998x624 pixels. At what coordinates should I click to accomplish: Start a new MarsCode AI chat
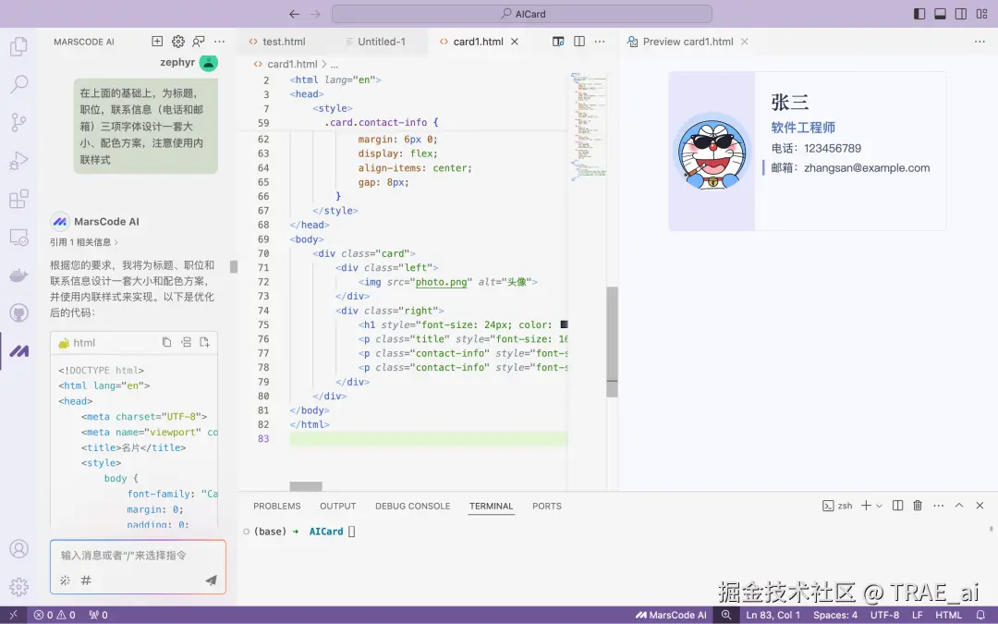[x=157, y=42]
